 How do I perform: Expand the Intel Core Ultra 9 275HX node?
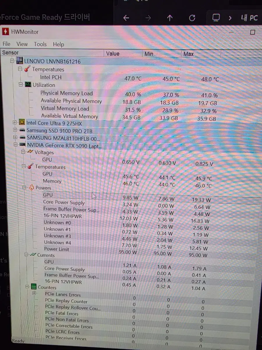(x=15, y=123)
